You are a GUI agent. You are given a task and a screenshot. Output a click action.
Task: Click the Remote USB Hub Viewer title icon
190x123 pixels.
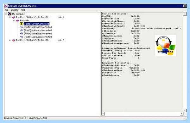click(6, 6)
